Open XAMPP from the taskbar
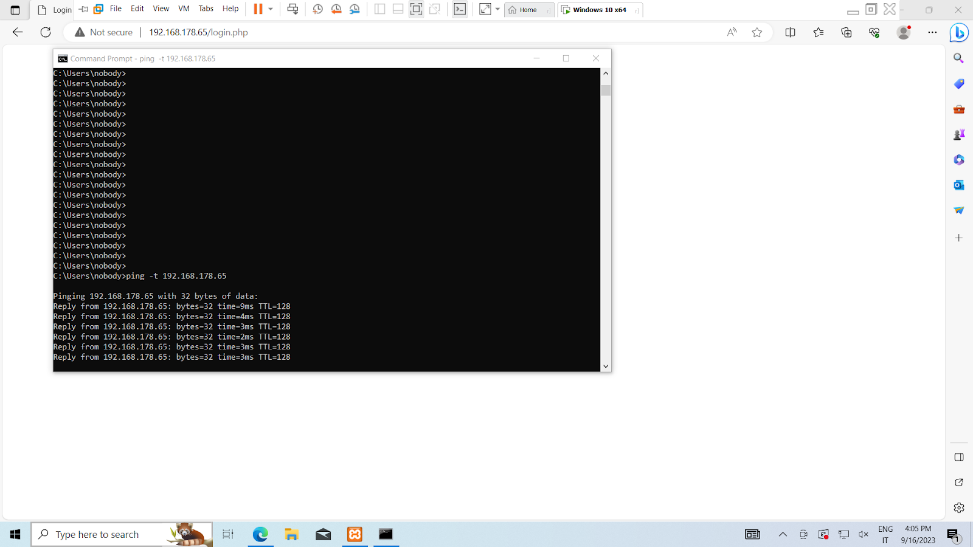 point(355,534)
